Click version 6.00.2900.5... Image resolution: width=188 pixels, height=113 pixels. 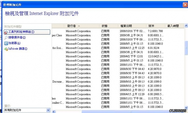[x=156, y=94]
